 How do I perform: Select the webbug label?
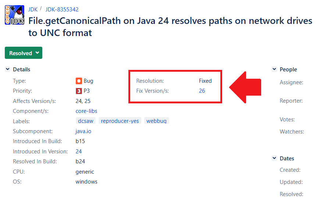156,121
